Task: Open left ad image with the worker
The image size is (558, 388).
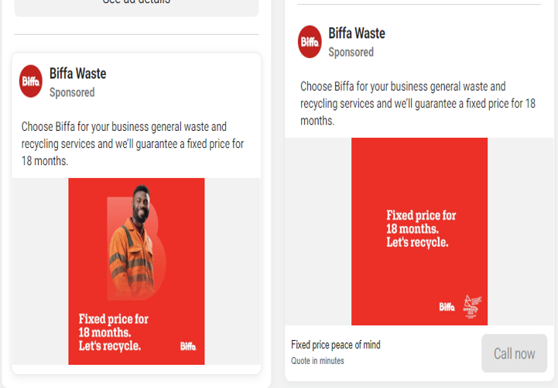Action: point(136,271)
